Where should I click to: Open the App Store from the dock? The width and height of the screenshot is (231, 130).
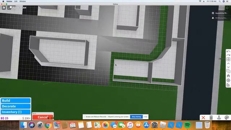tap(146, 125)
